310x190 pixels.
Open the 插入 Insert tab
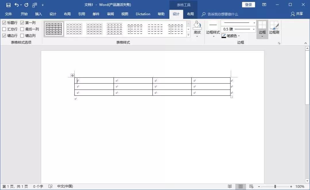point(38,14)
